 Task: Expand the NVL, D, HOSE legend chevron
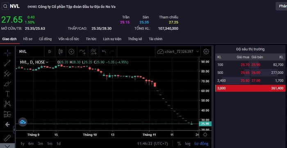pos(47,62)
